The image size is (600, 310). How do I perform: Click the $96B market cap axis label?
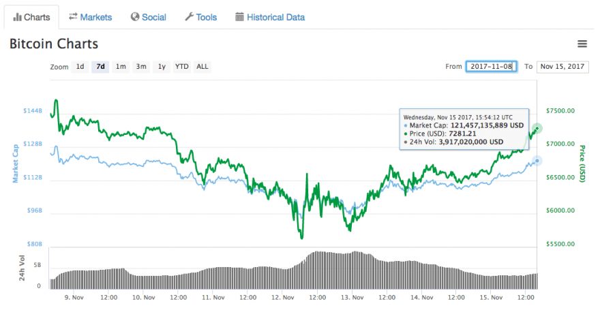[x=35, y=211]
